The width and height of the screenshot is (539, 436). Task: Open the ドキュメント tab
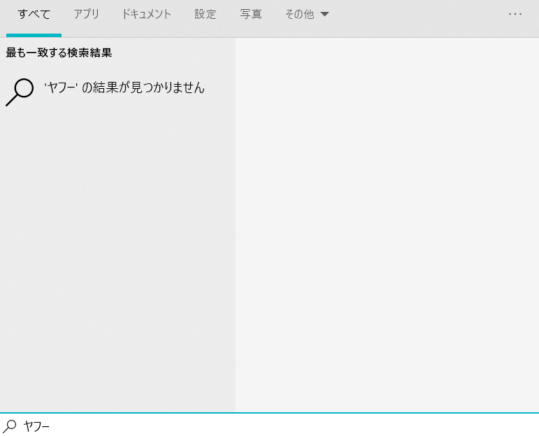(146, 15)
